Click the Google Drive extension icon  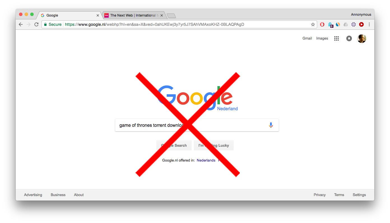[346, 24]
